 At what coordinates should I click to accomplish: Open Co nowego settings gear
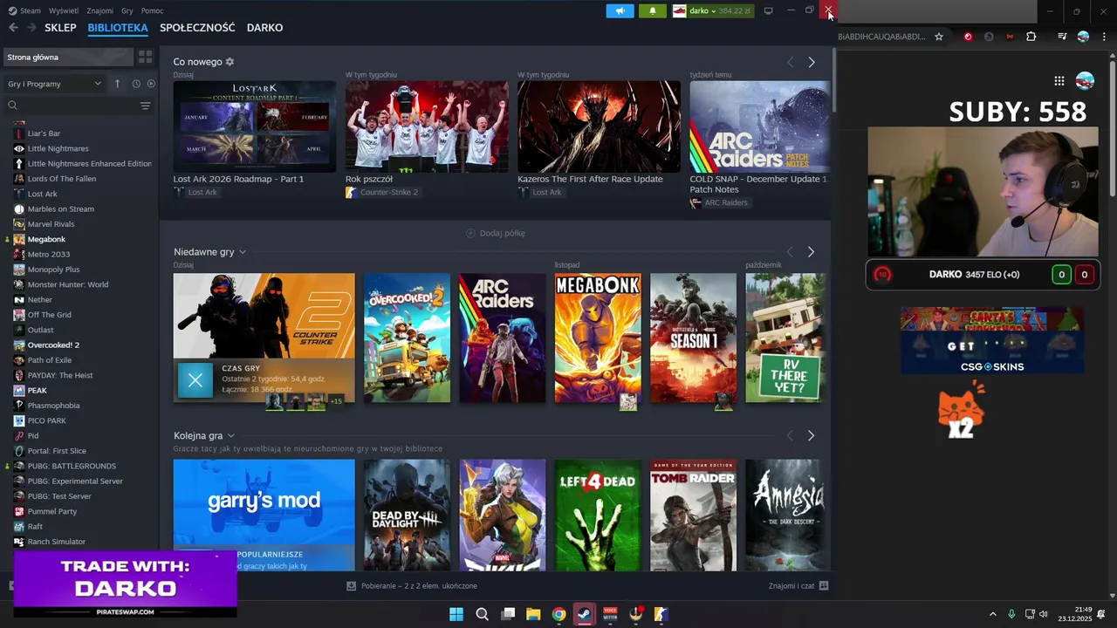pos(230,62)
